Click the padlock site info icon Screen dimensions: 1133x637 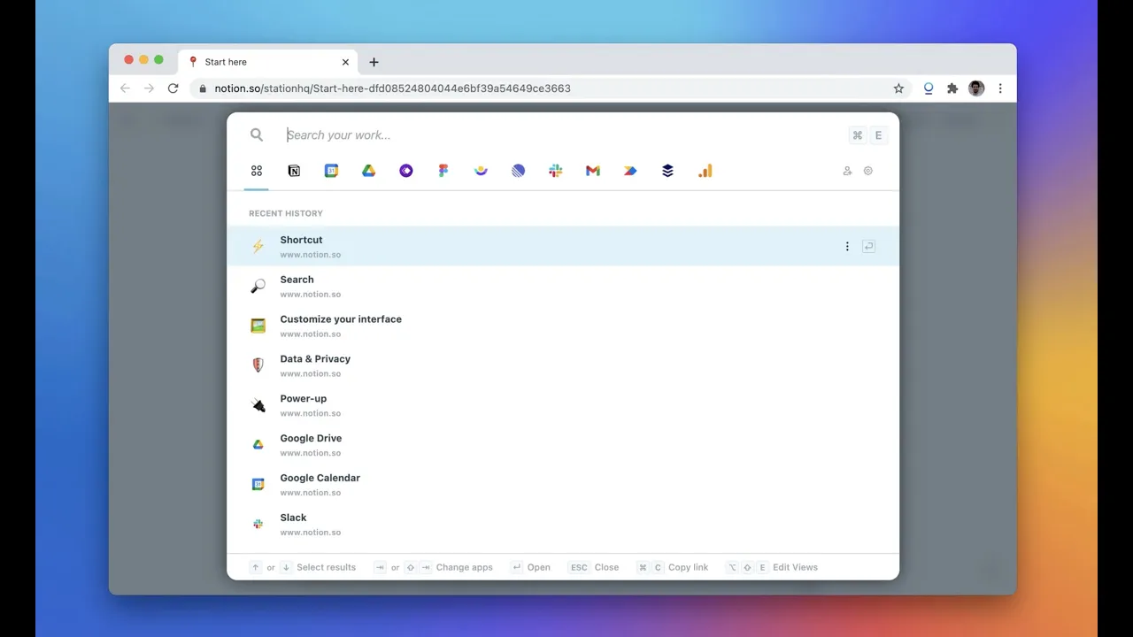click(203, 88)
